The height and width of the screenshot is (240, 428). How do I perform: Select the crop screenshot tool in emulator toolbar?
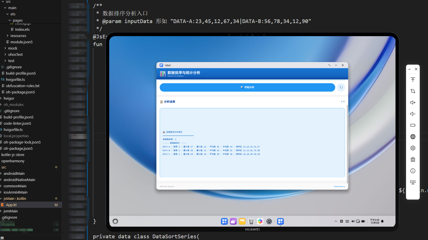[413, 91]
